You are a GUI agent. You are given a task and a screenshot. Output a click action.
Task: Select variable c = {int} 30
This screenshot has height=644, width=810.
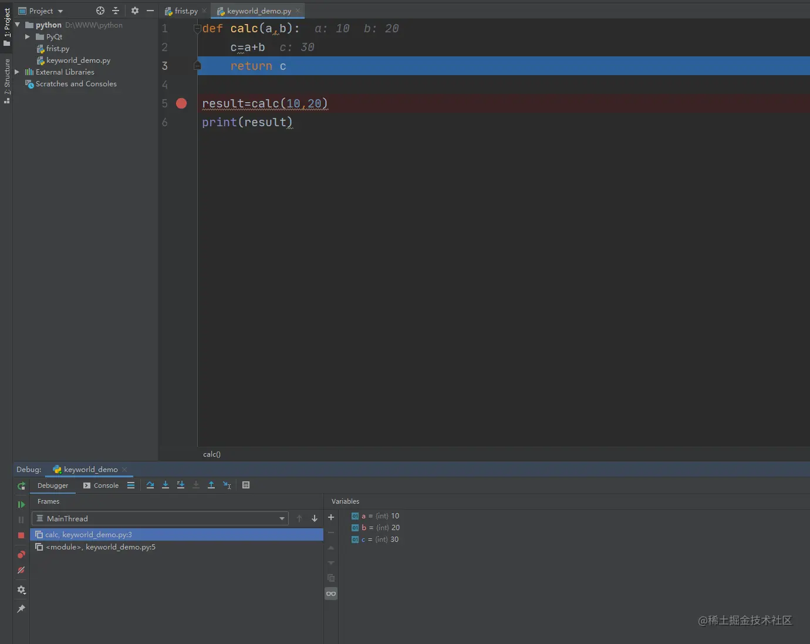pos(375,540)
